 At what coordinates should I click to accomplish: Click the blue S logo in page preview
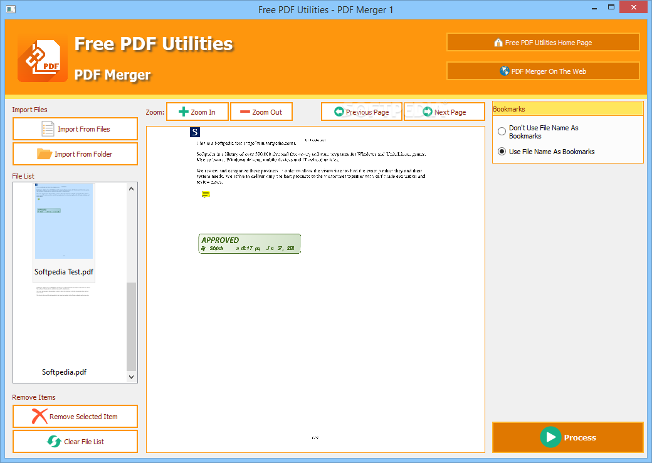pyautogui.click(x=194, y=132)
